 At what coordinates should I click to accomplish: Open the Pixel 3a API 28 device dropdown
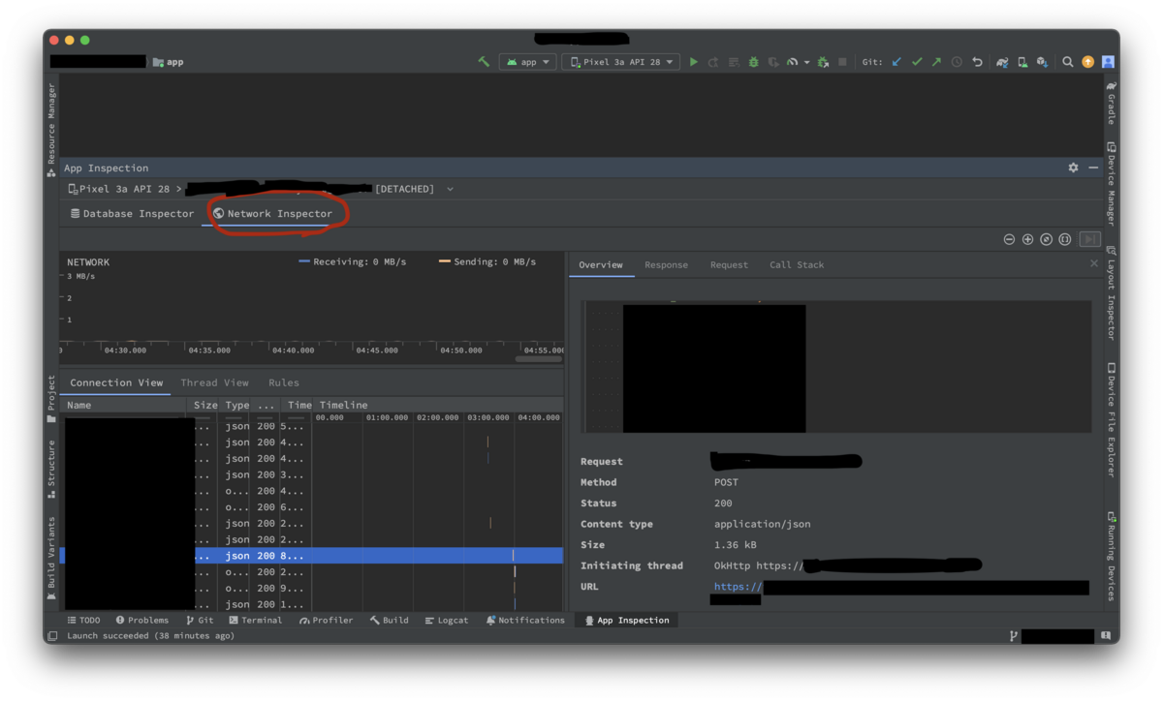pos(623,62)
